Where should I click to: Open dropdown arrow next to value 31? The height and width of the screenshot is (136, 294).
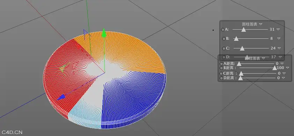coord(278,29)
